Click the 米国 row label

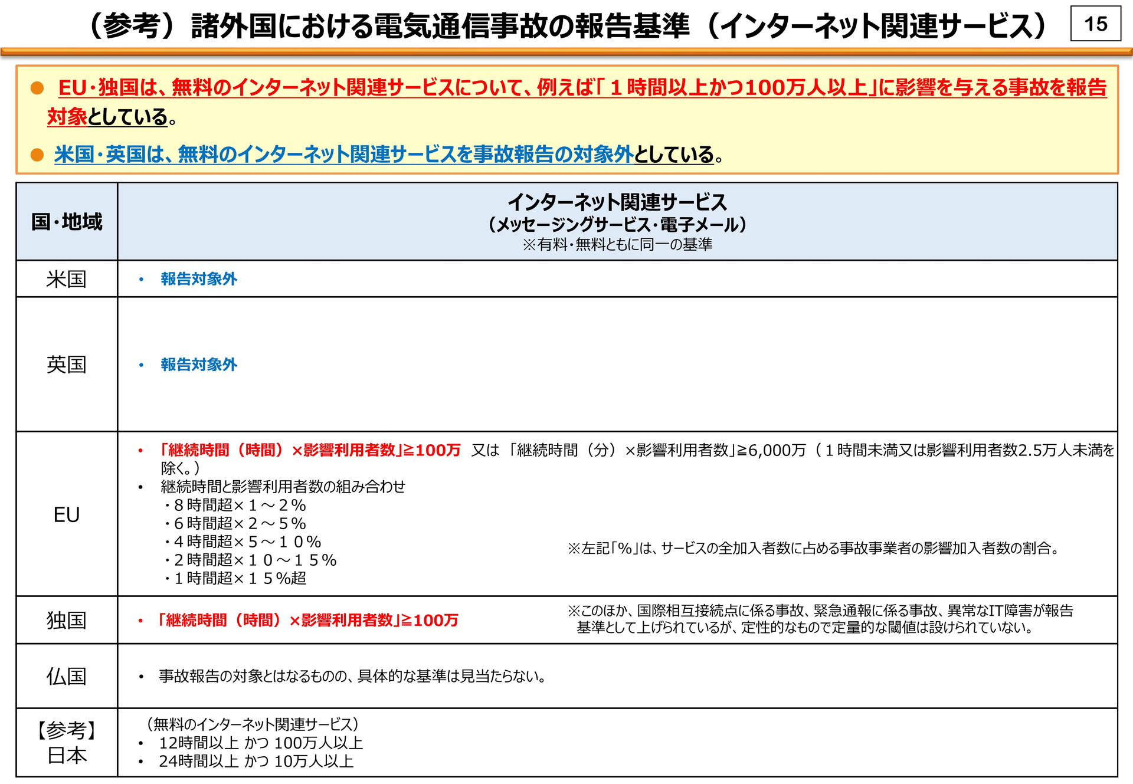point(67,279)
